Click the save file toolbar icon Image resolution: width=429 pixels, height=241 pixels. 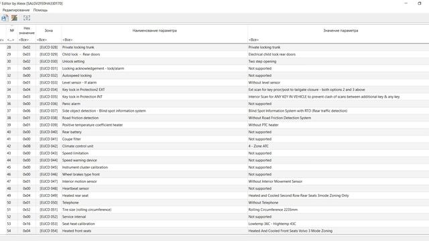5,18
